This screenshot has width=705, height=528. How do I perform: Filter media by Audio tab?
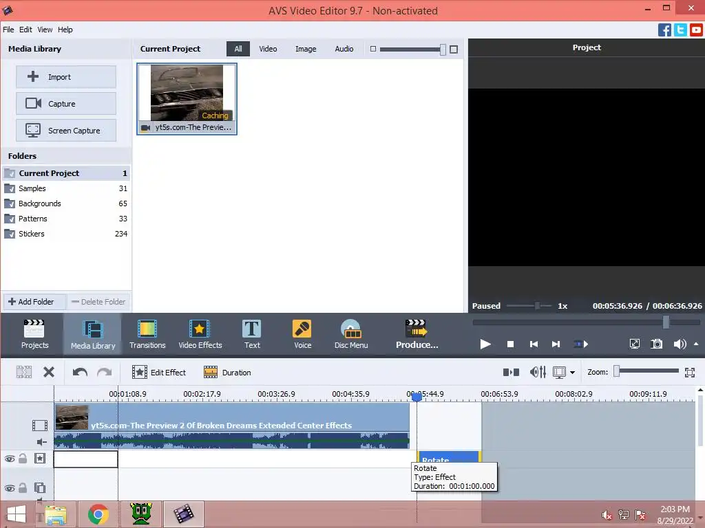[344, 49]
